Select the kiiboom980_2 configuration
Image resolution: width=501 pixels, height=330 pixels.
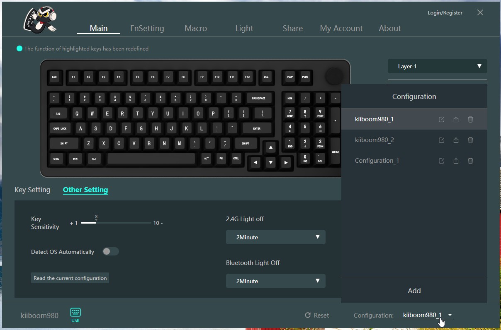click(x=414, y=140)
